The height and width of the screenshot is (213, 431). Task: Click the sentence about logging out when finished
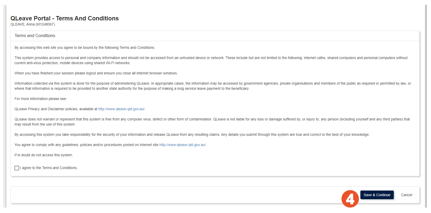(x=96, y=73)
